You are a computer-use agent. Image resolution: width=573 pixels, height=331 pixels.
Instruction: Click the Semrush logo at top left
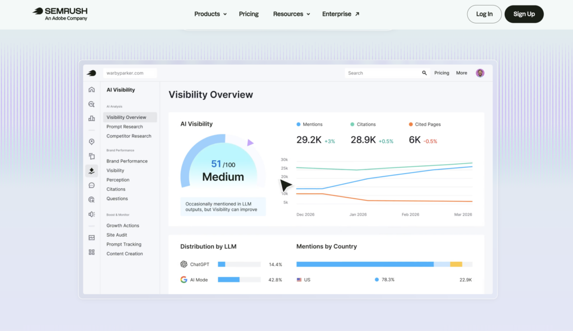click(60, 14)
